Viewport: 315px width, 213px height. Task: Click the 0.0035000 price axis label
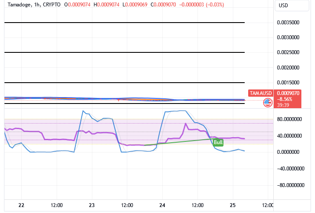coord(288,23)
